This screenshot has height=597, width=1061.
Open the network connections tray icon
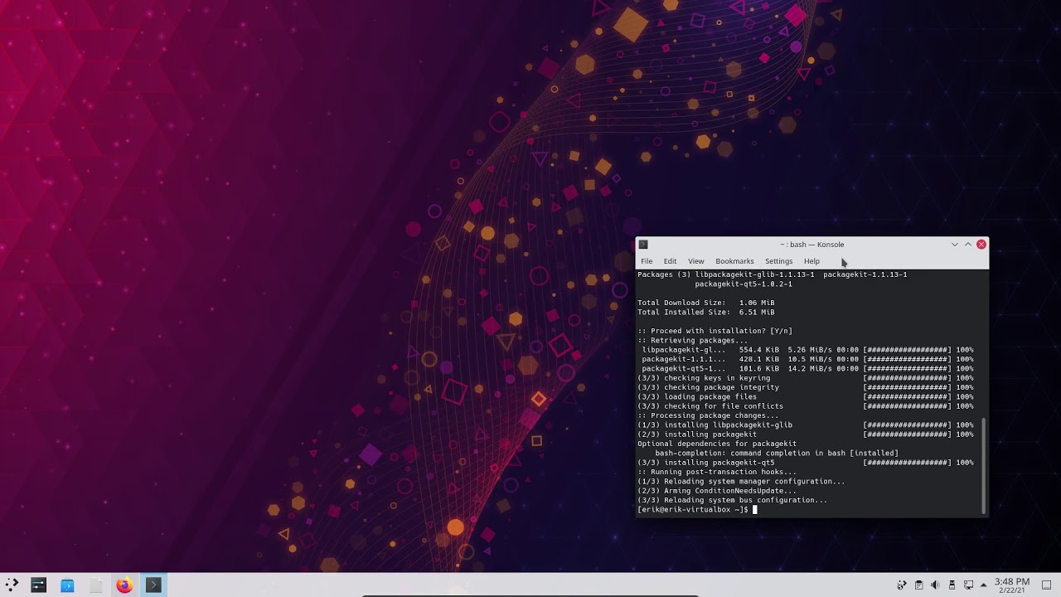(968, 585)
